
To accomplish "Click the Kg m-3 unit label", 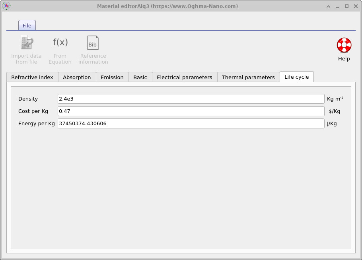I will click(x=335, y=99).
